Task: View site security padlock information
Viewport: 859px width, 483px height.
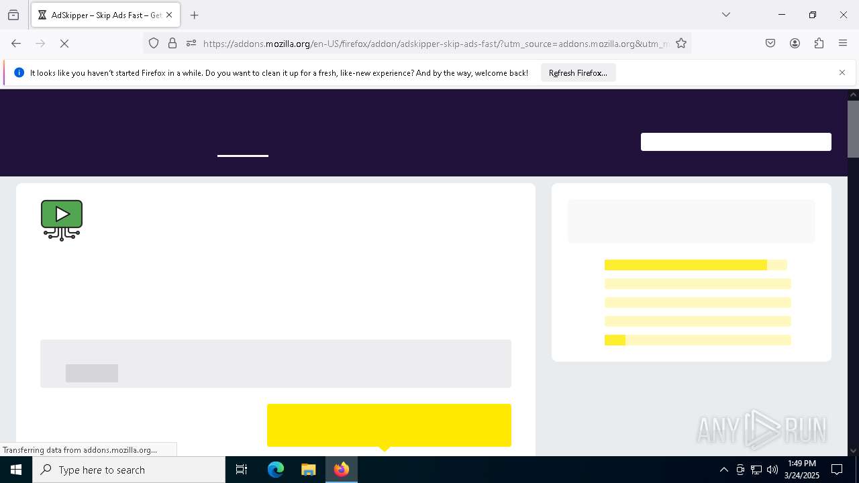Action: (172, 44)
